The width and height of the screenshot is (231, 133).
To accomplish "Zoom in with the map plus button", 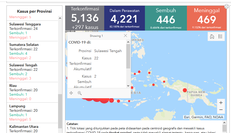I will click(221, 103).
